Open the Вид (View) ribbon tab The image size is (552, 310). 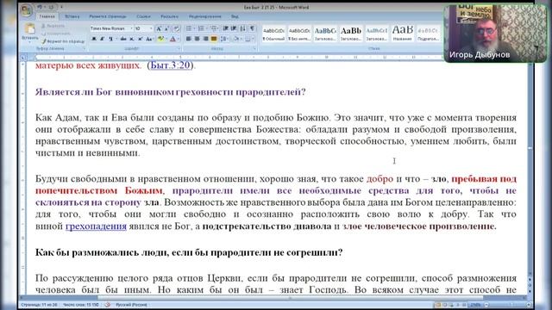[235, 16]
